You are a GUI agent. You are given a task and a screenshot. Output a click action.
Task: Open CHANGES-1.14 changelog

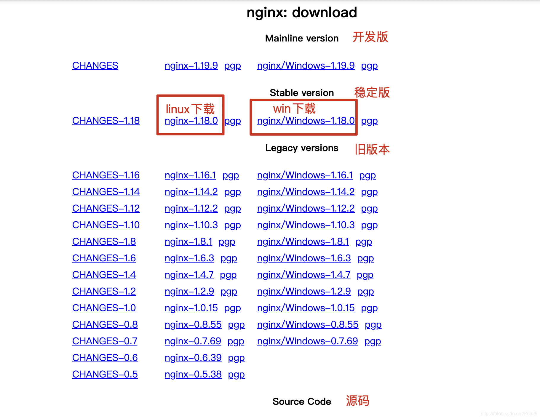click(106, 192)
